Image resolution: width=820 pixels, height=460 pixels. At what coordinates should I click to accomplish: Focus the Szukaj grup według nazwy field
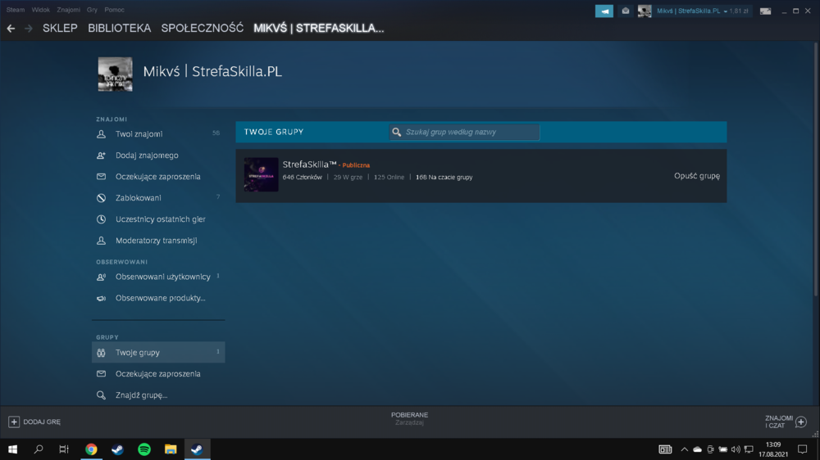click(464, 132)
